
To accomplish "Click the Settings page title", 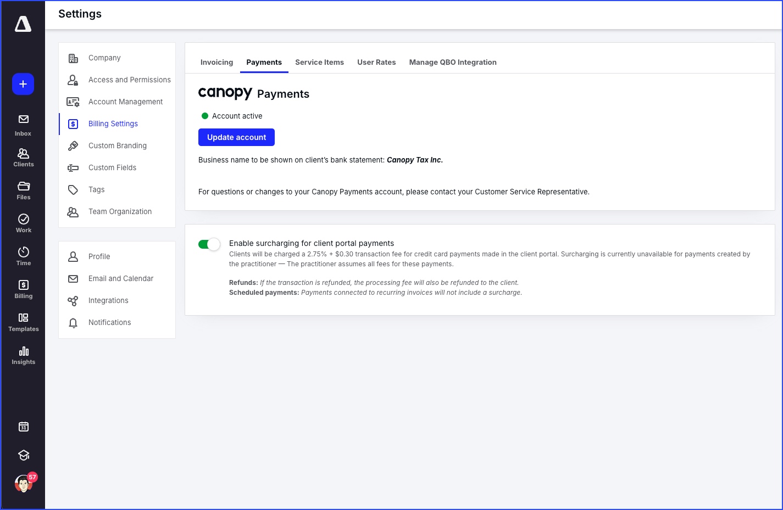I will coord(80,14).
